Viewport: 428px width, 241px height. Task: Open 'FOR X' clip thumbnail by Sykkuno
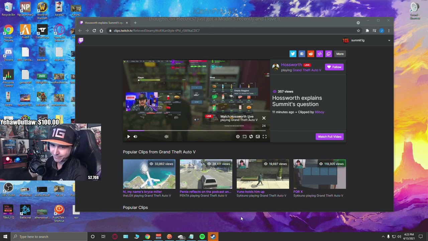[x=320, y=174]
